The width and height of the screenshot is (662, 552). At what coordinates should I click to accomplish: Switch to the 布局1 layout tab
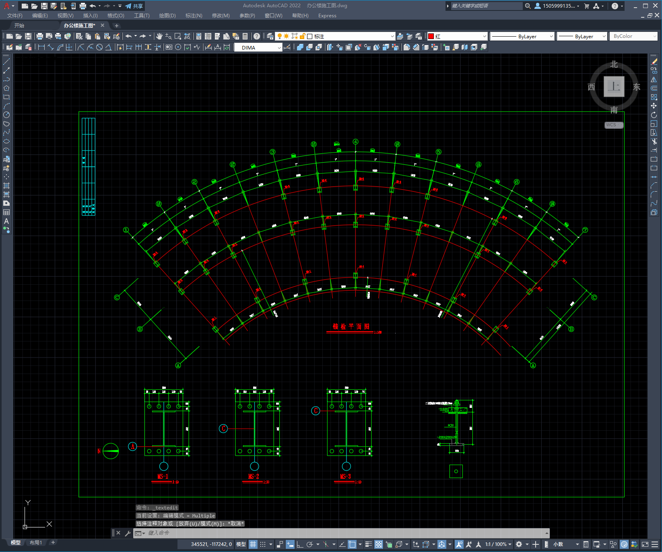36,543
